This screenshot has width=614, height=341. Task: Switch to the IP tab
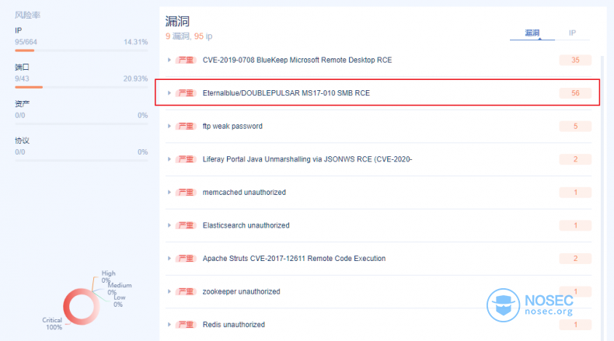click(572, 33)
